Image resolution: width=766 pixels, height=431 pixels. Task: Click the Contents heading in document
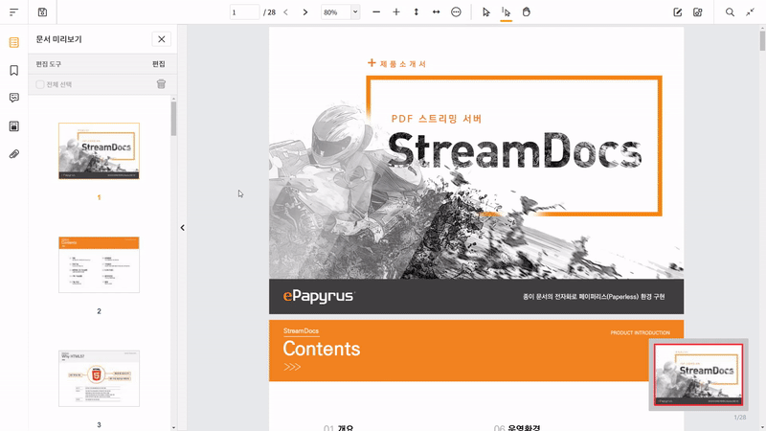tap(322, 349)
